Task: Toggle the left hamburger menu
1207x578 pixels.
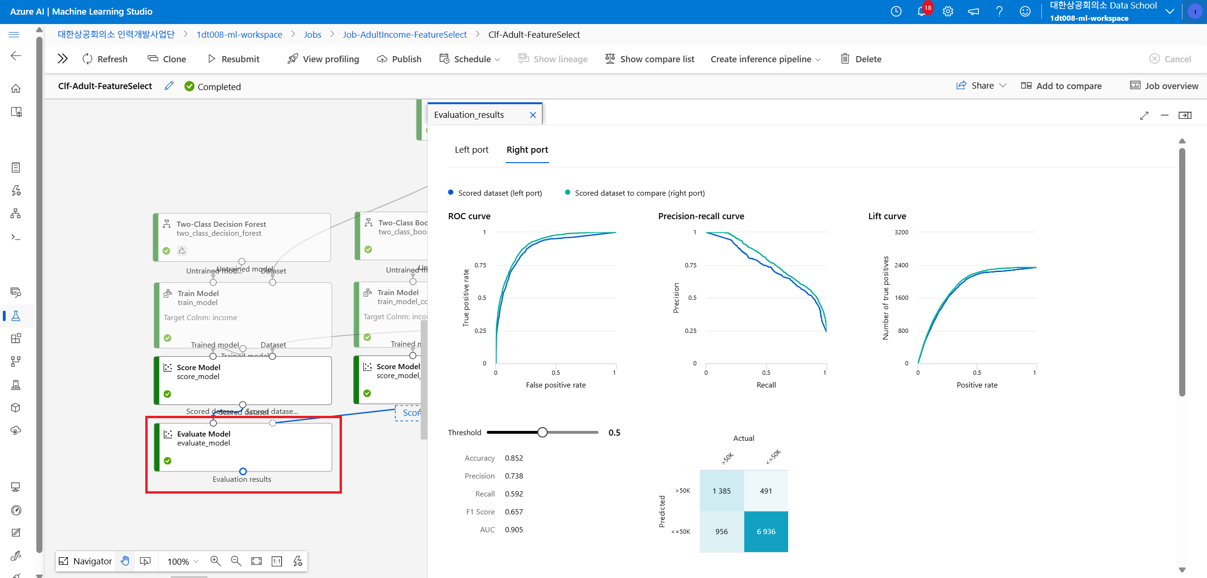Action: pos(14,34)
